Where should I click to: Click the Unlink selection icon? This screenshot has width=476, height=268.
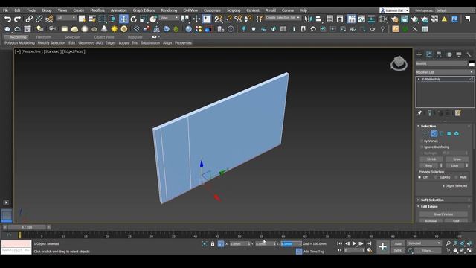coord(39,19)
